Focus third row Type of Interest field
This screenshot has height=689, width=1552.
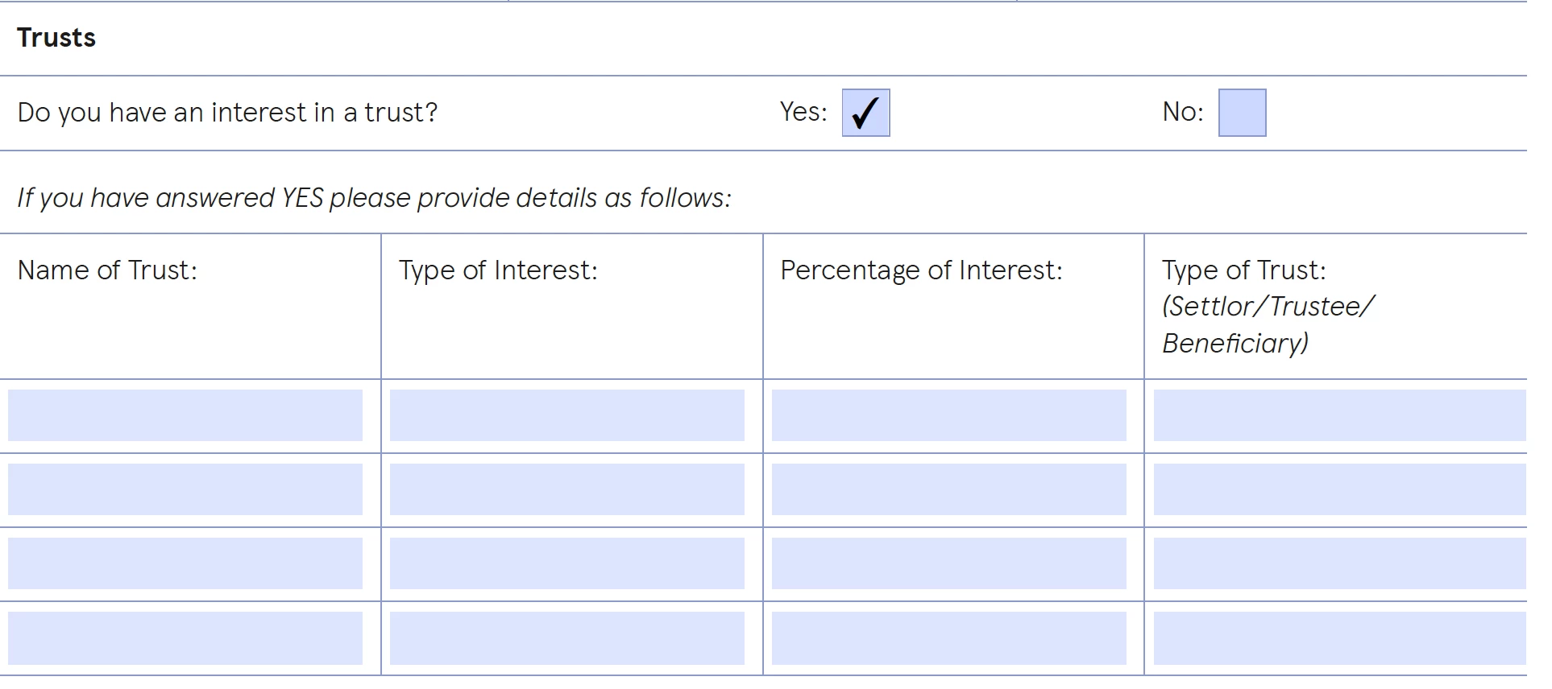[x=567, y=563]
